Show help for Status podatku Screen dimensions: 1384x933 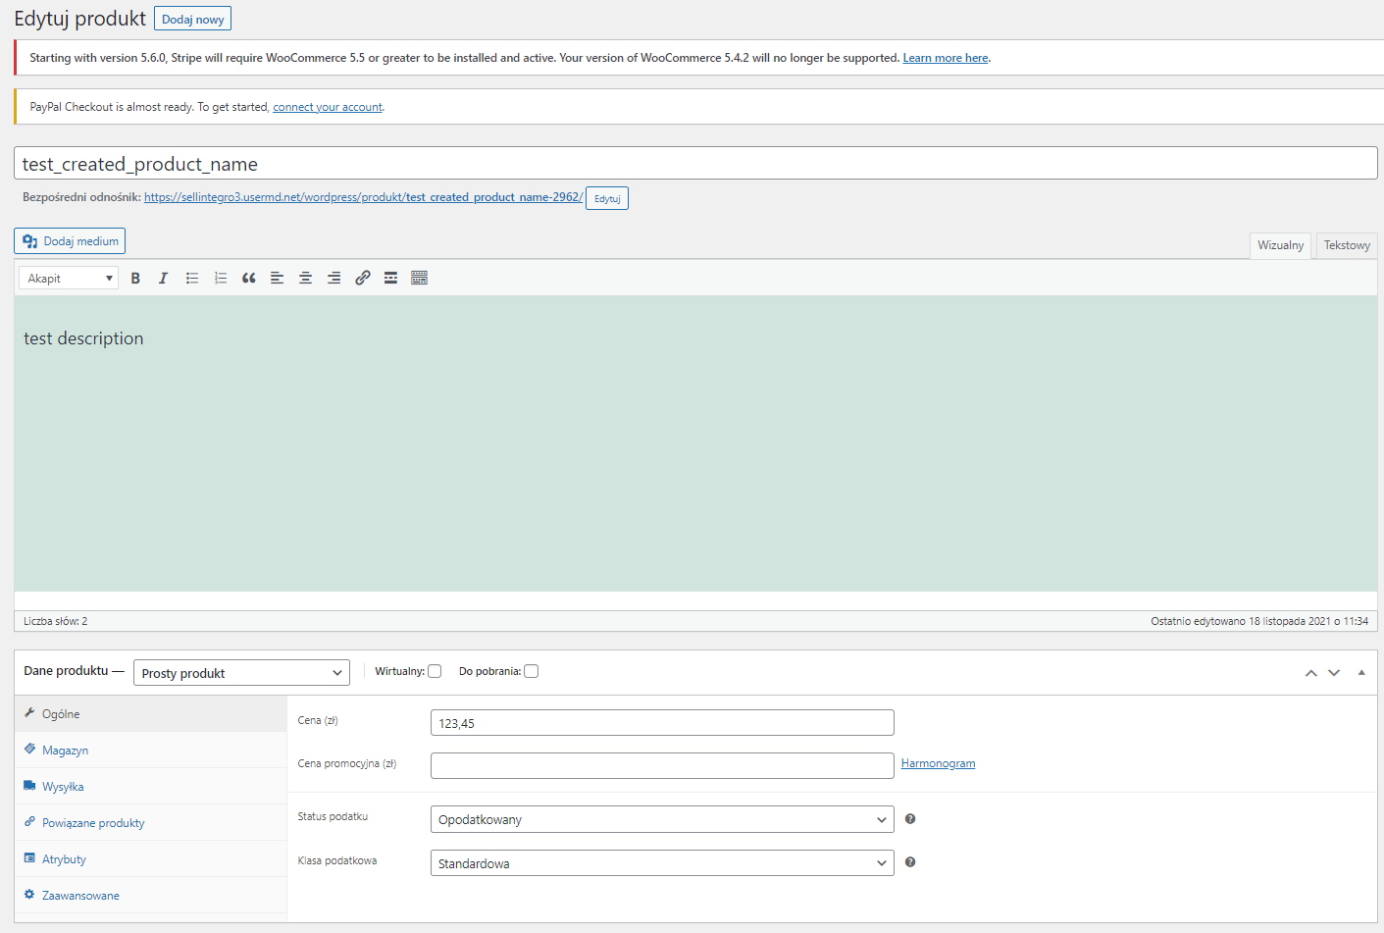pyautogui.click(x=910, y=819)
